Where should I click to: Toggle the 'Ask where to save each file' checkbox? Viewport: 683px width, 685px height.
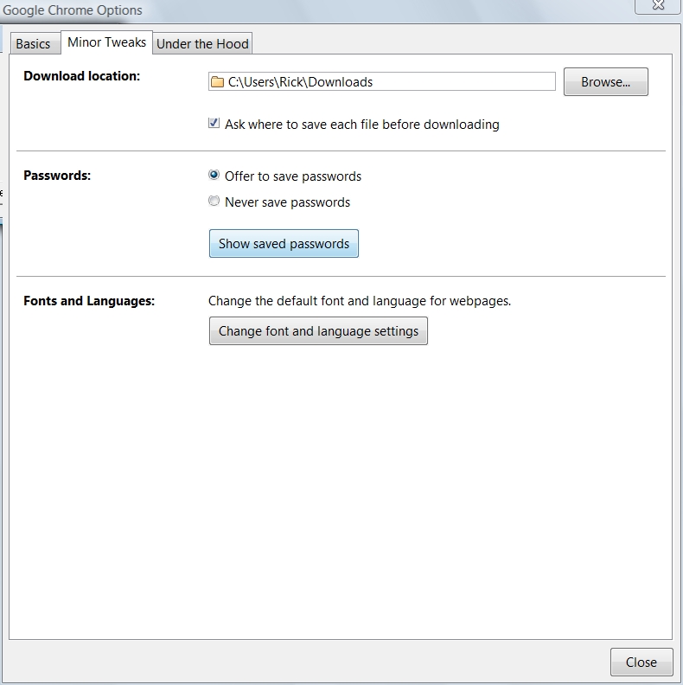coord(214,124)
